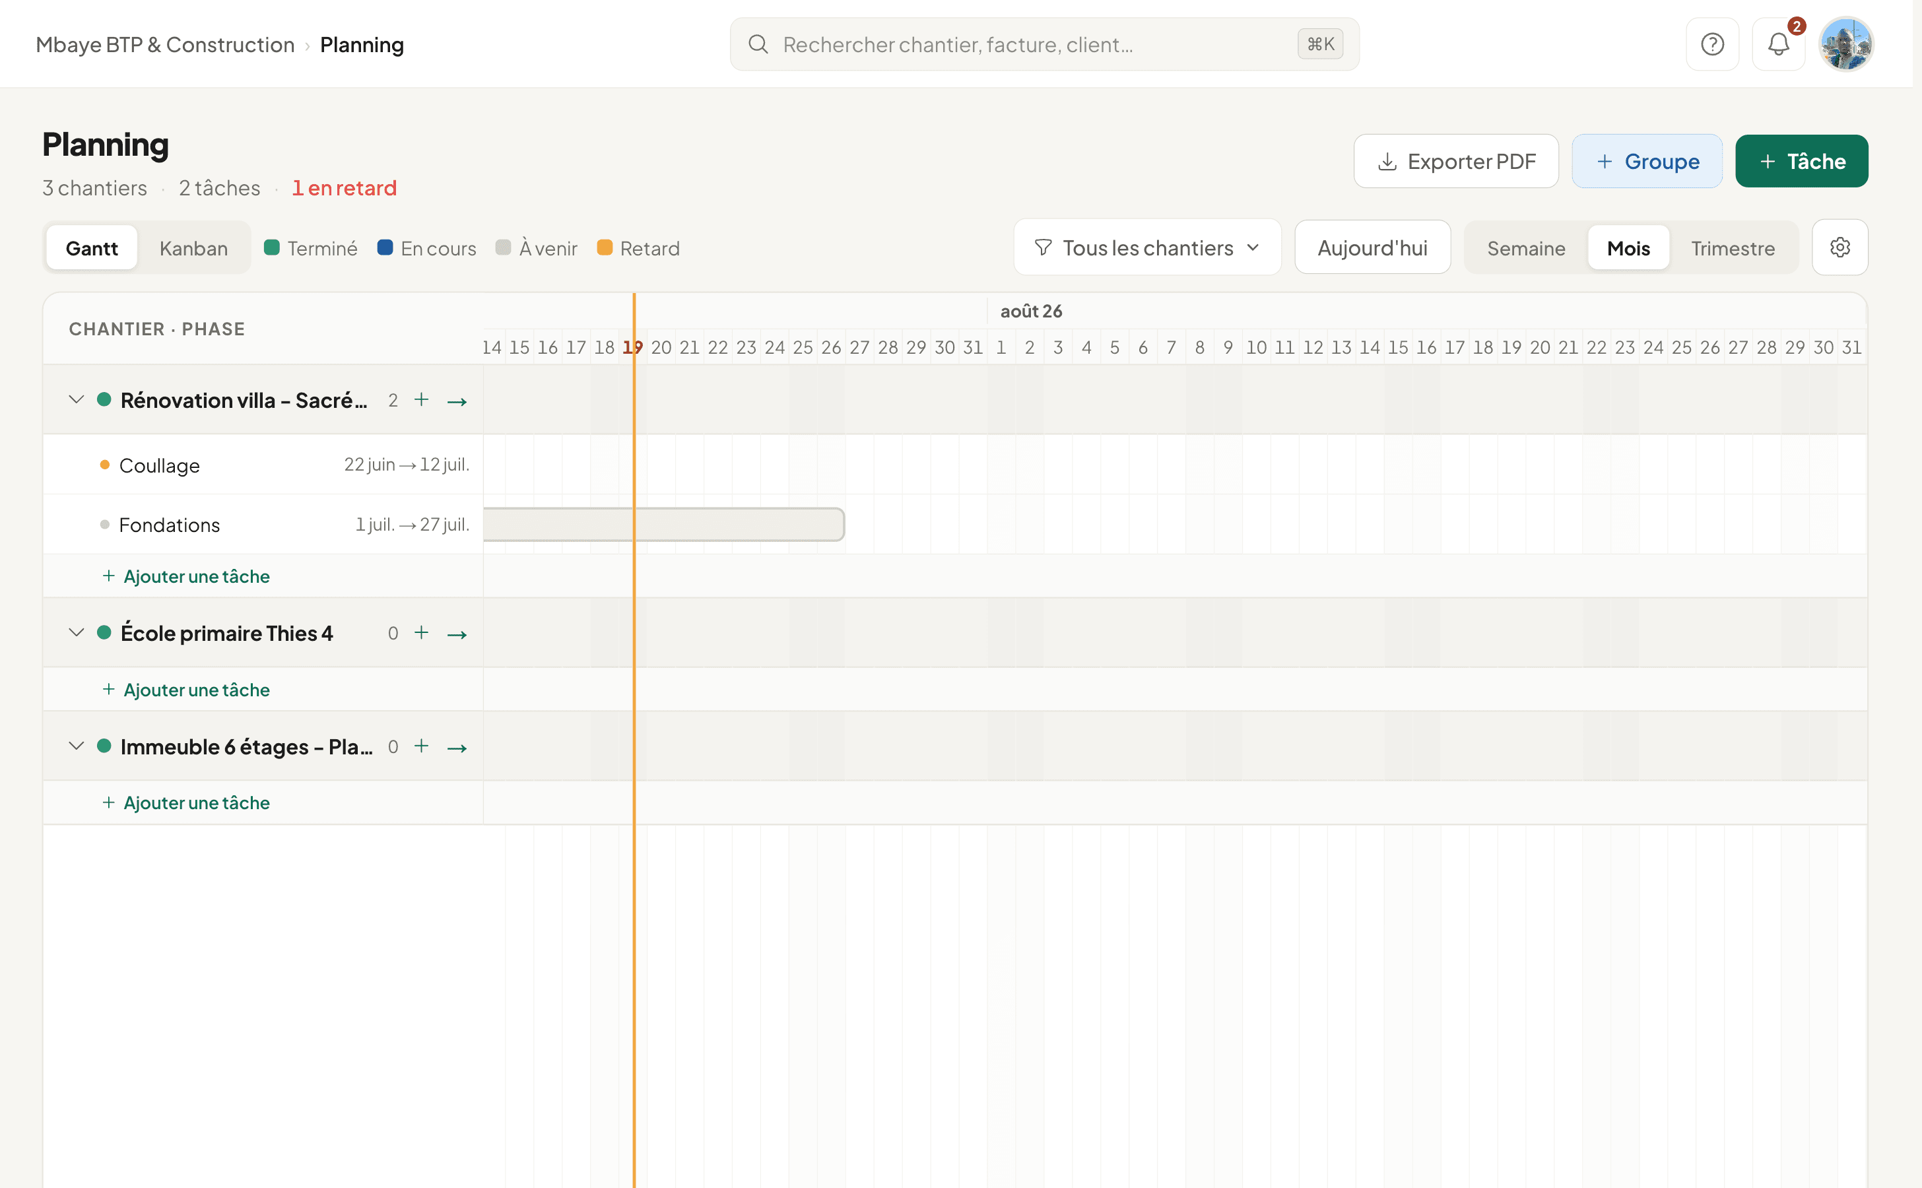
Task: Open Tous les chantiers filter dropdown
Action: (x=1147, y=247)
